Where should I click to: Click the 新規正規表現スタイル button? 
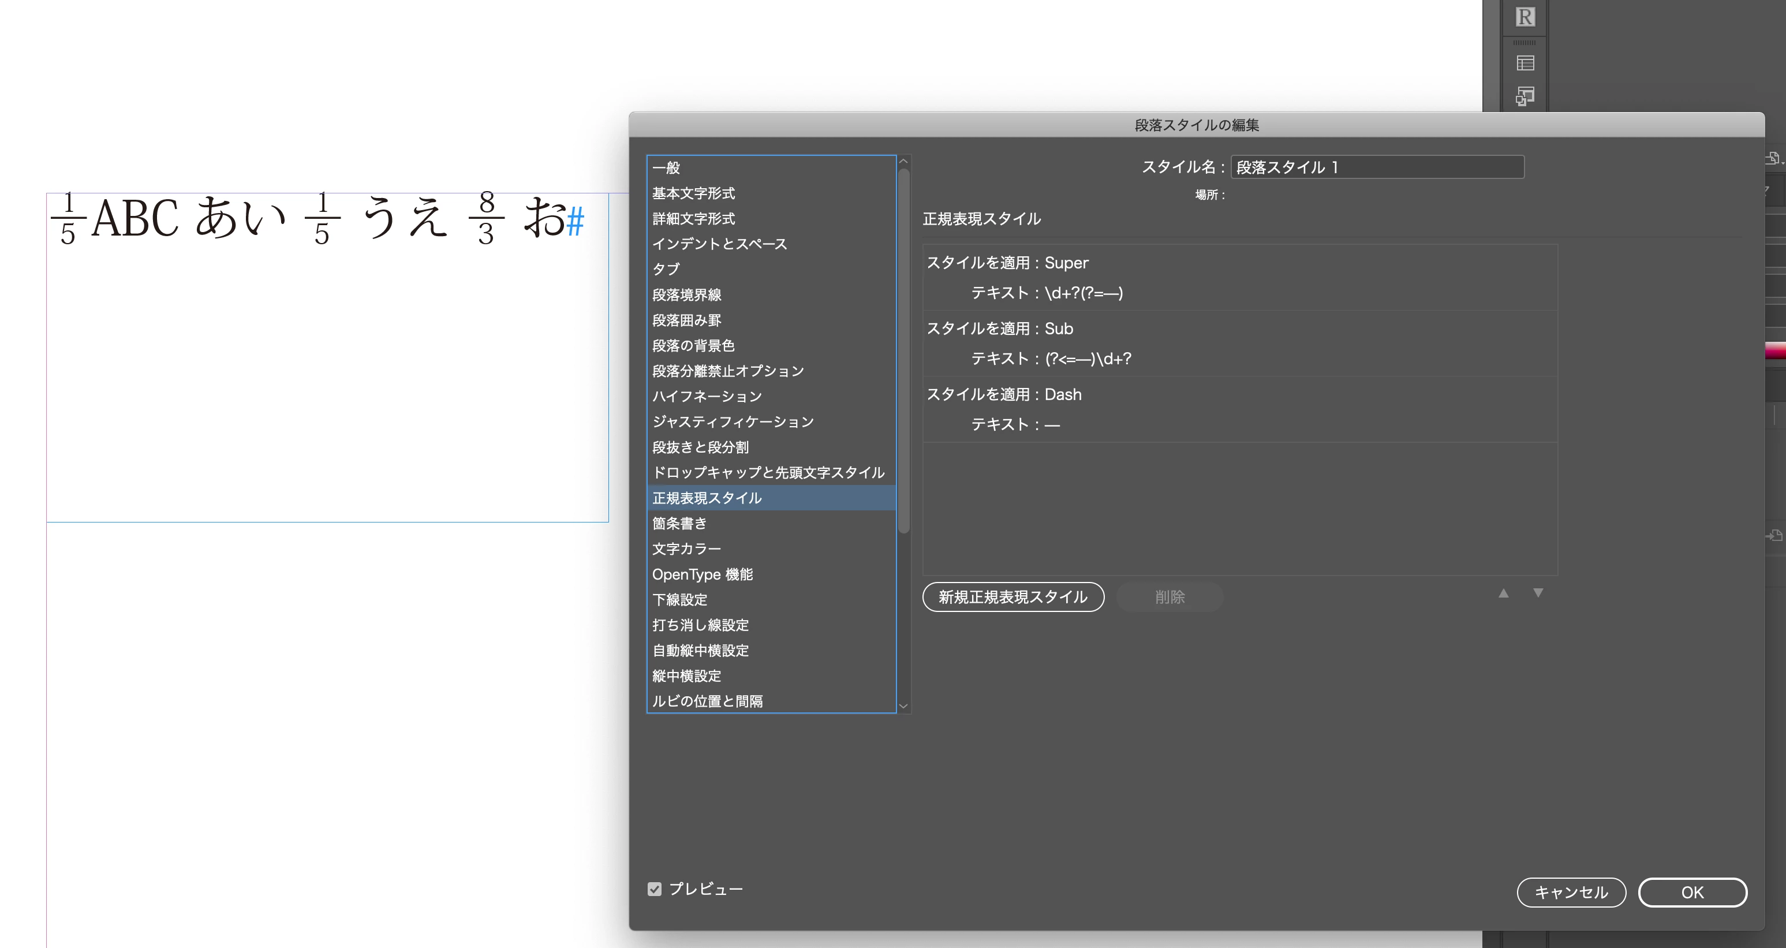click(1013, 597)
